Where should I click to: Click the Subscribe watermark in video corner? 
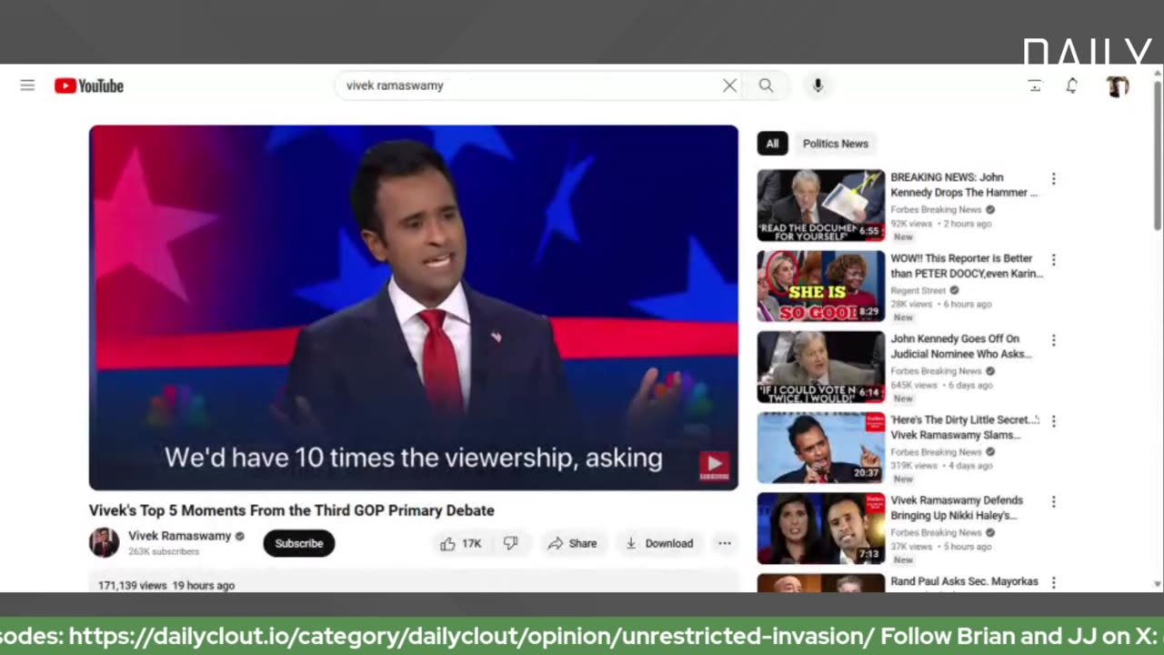(x=714, y=467)
